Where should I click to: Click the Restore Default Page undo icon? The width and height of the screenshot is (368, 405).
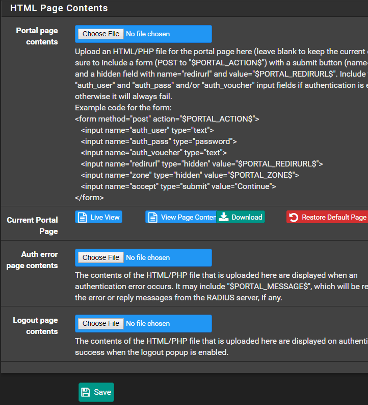pos(294,218)
